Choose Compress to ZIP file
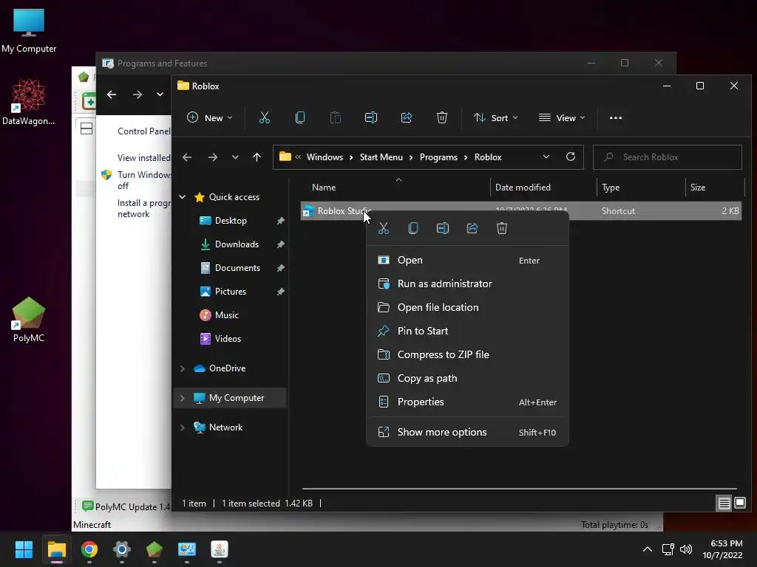 tap(467, 355)
